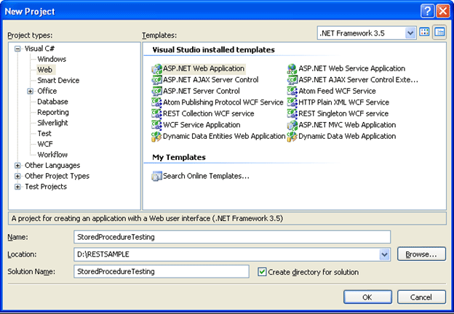The image size is (454, 314).
Task: Click the Visual C# root label
Action: click(x=39, y=49)
